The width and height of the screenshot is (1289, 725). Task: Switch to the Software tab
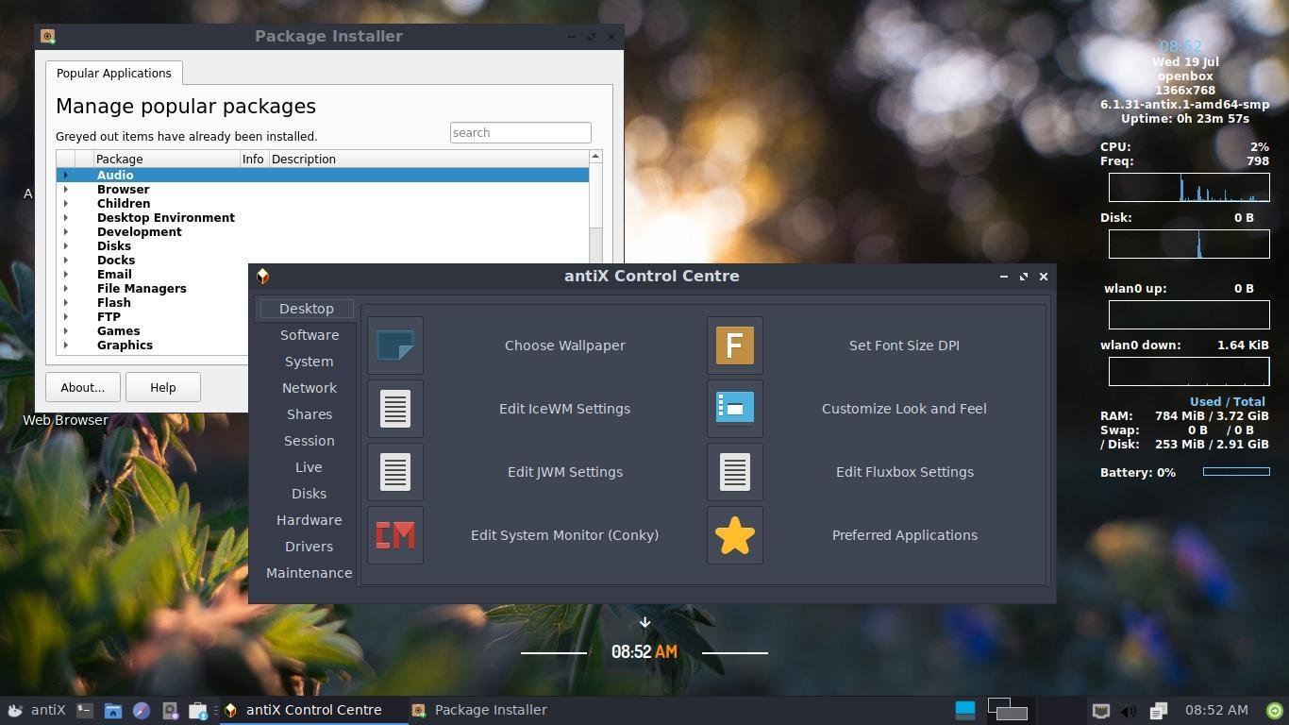(x=309, y=335)
